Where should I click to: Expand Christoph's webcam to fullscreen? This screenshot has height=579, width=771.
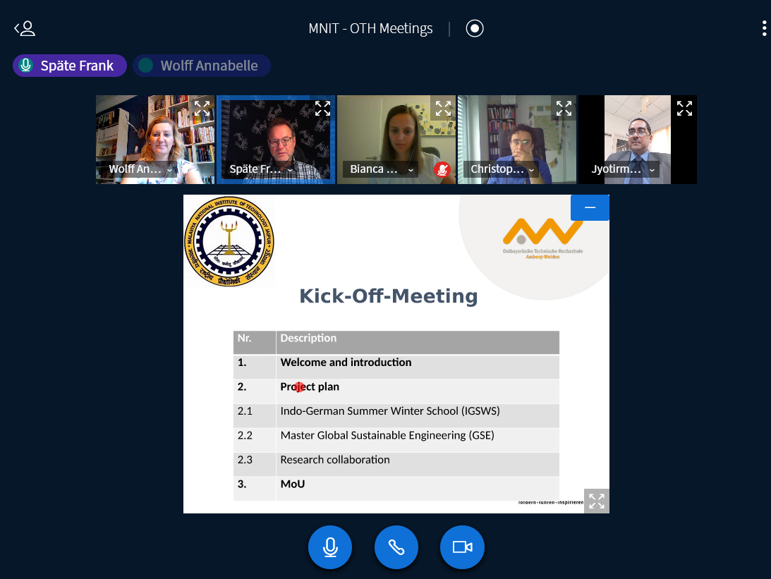coord(564,109)
